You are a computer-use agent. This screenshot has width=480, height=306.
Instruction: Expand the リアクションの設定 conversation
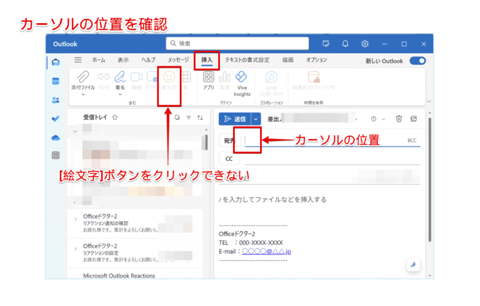point(76,249)
